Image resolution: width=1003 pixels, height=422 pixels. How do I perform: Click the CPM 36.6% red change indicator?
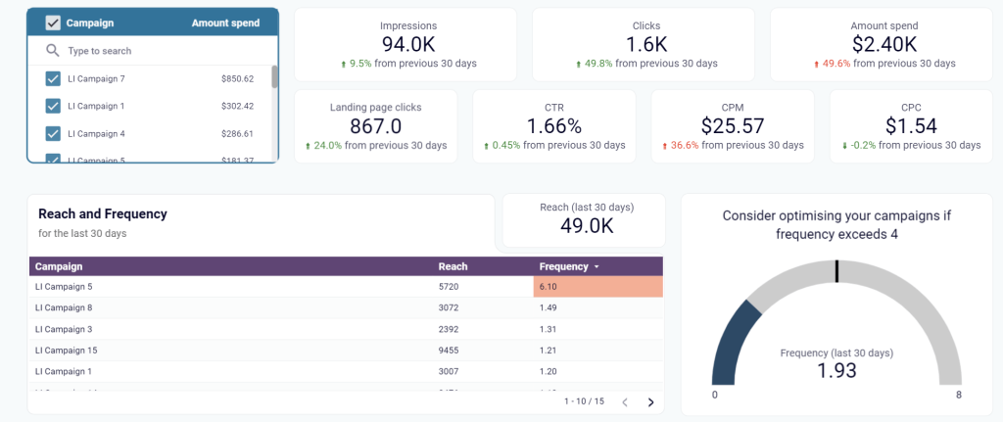(680, 145)
